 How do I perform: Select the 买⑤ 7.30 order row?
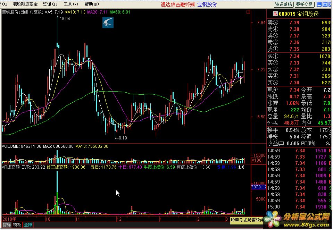[299, 83]
